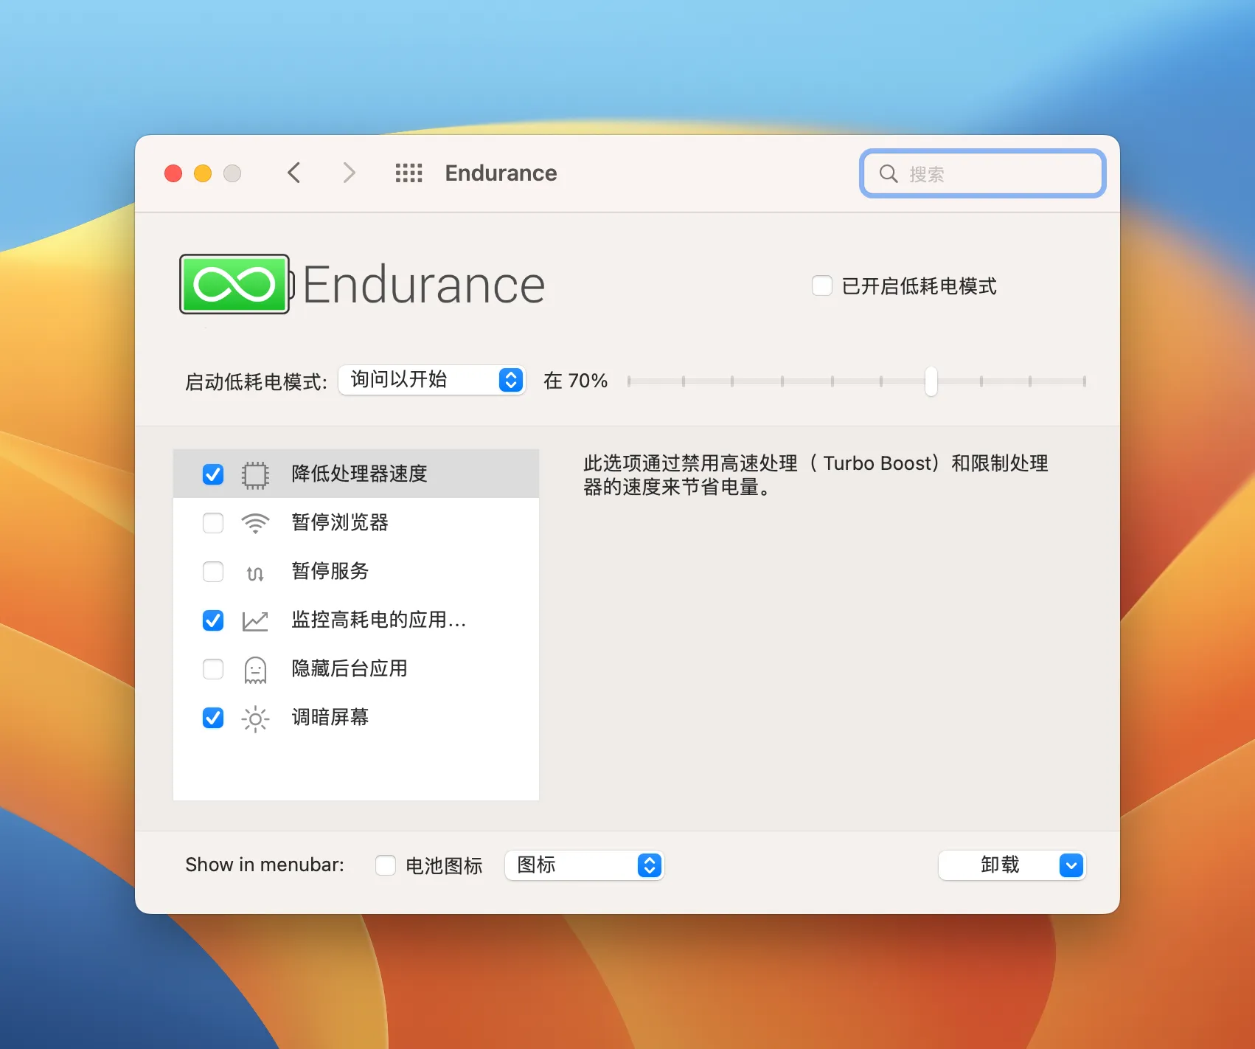This screenshot has width=1255, height=1049.
Task: Go back with the left chevron
Action: [x=293, y=173]
